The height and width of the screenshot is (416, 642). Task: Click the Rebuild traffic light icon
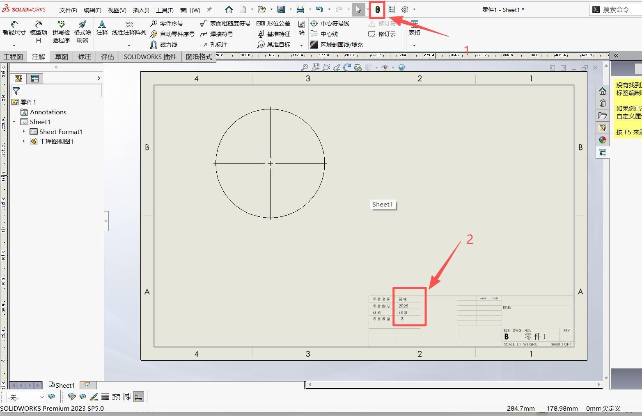[x=377, y=9]
